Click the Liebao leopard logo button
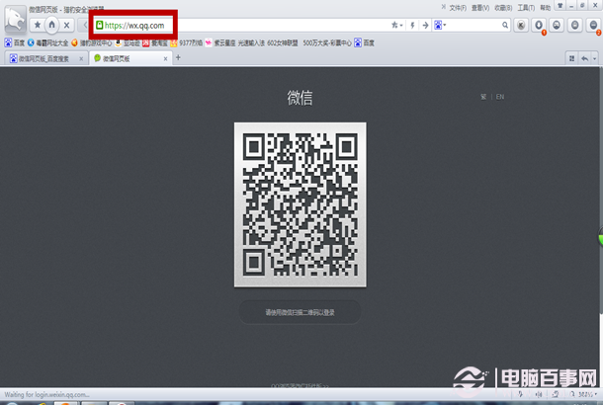The height and width of the screenshot is (405, 603). (15, 19)
